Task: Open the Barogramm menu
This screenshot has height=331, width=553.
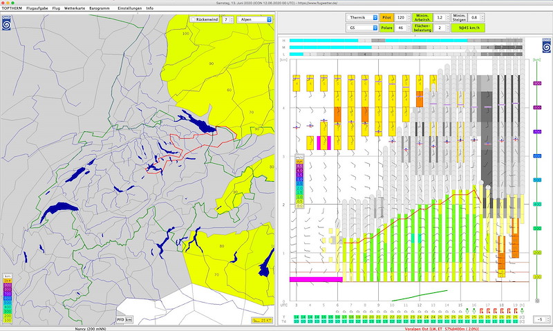Action: [x=100, y=8]
